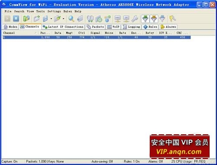Select the channel 6 row
Image resolution: width=217 pixels, height=165 pixels.
click(97, 37)
